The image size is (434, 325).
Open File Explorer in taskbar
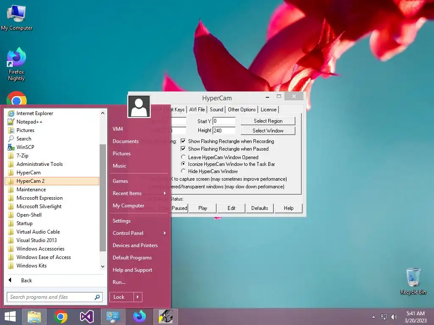(x=34, y=317)
